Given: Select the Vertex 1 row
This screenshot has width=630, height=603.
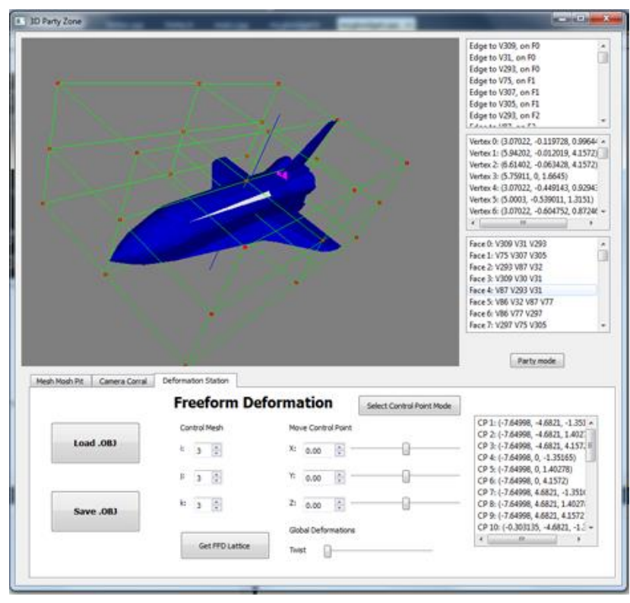Looking at the screenshot, I should [x=533, y=153].
